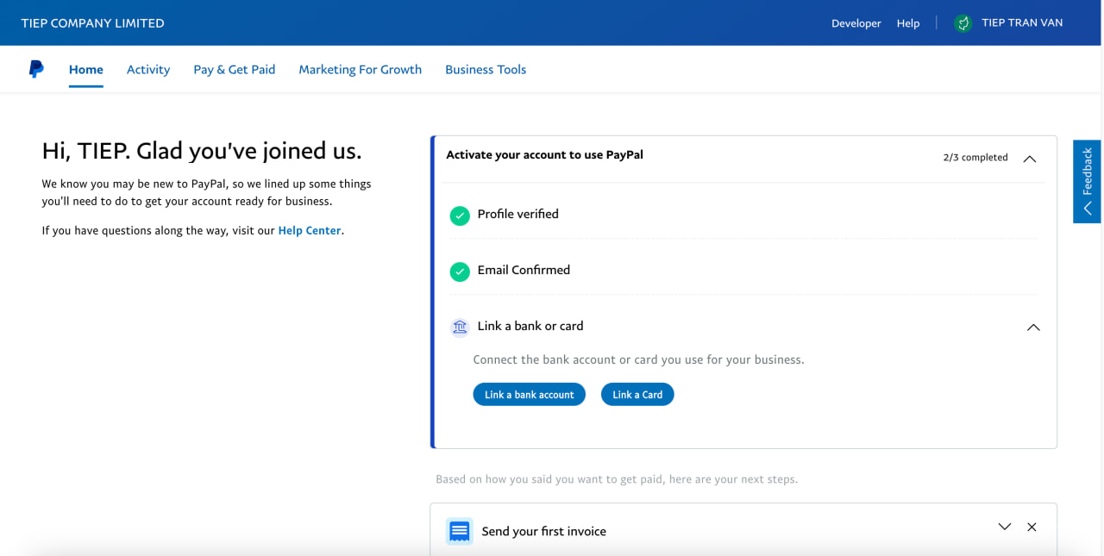Open the Feedback side tab
Viewport: 1104px width, 556px height.
tap(1087, 181)
